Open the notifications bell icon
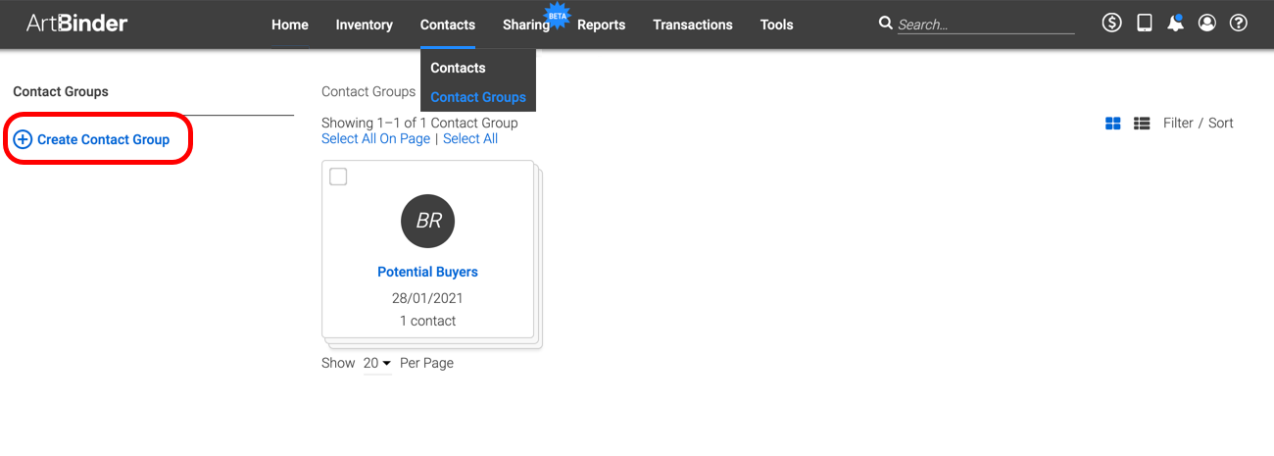1274x456 pixels. (x=1175, y=23)
